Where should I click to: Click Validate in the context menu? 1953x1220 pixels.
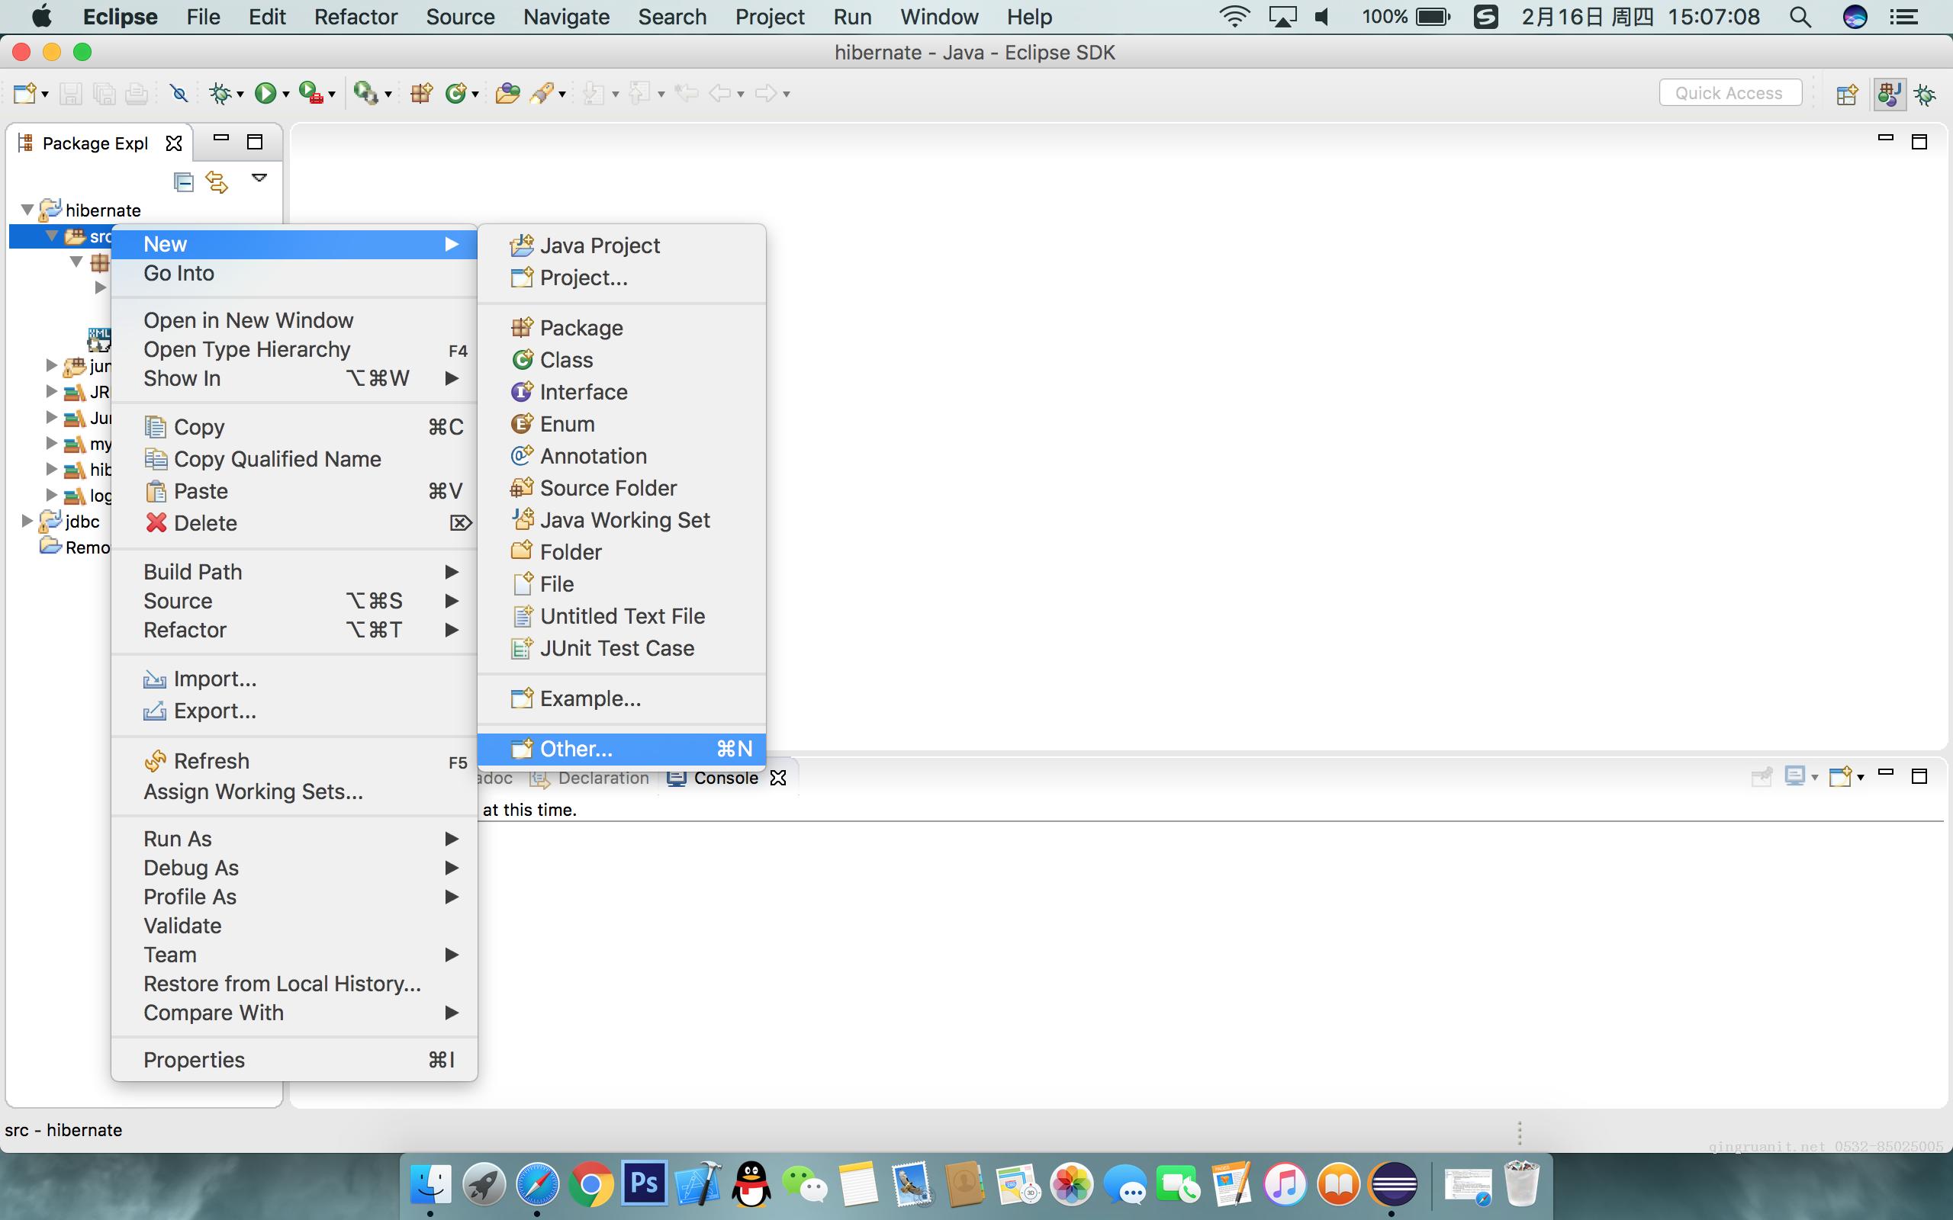294,926
